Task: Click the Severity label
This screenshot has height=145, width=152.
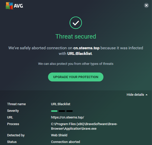Action: click(x=13, y=111)
